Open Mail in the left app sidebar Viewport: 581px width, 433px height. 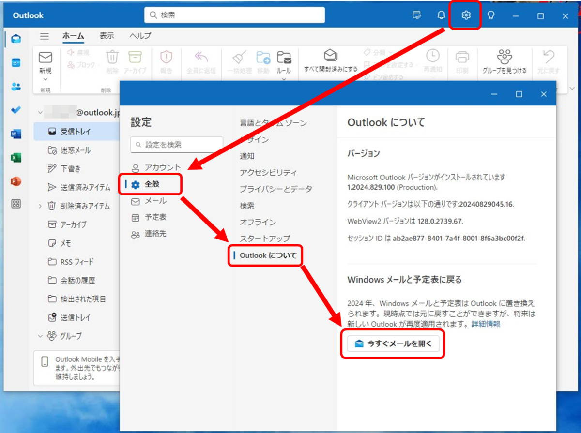point(16,40)
